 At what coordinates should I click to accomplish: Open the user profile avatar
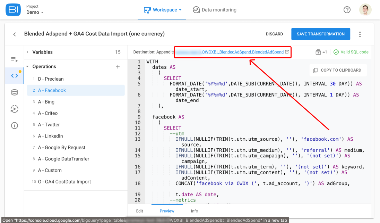365,10
